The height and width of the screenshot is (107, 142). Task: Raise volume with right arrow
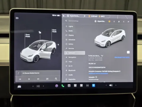click(x=116, y=85)
